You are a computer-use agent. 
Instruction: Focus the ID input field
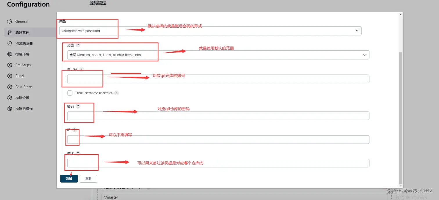click(218, 140)
